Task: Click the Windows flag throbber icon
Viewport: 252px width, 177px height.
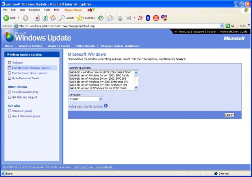Action: tap(246, 10)
